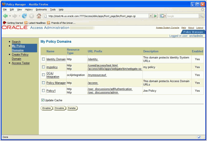This screenshot has width=207, height=141.
Task: Open the Policy Manager domain name link
Action: 56,83
